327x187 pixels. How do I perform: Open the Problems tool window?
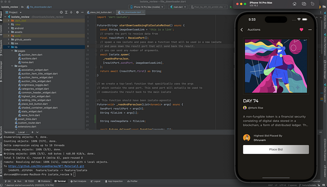point(44,181)
